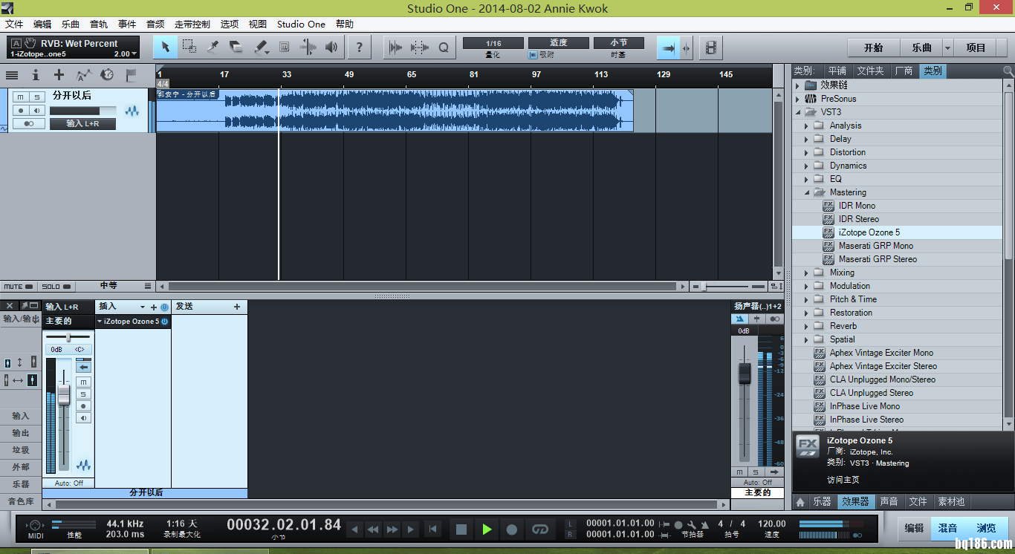Expand the Reverb folder

(806, 326)
